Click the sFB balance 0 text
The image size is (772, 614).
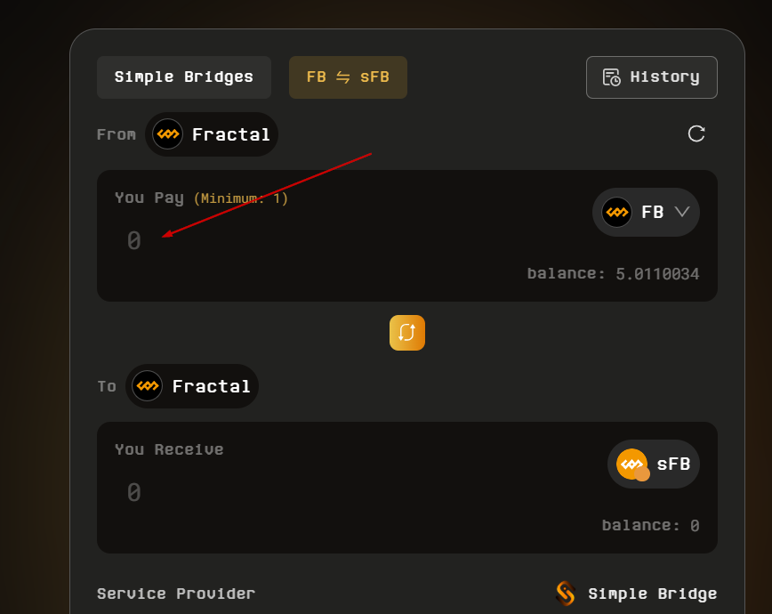(694, 526)
